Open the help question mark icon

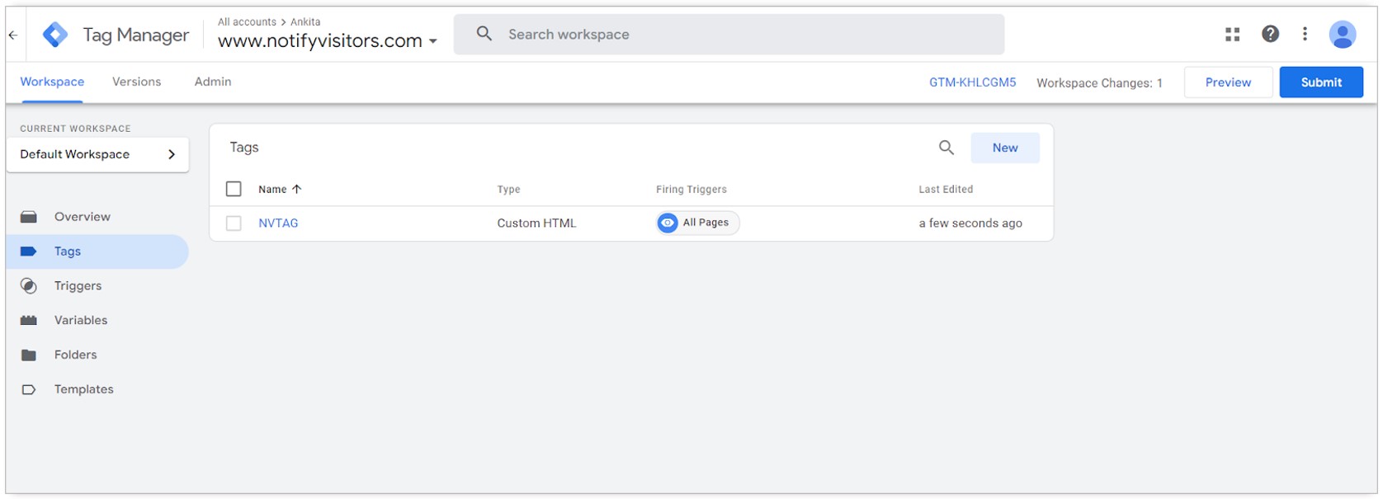(x=1271, y=34)
